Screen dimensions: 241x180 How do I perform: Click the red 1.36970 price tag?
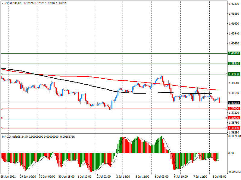click(x=234, y=118)
